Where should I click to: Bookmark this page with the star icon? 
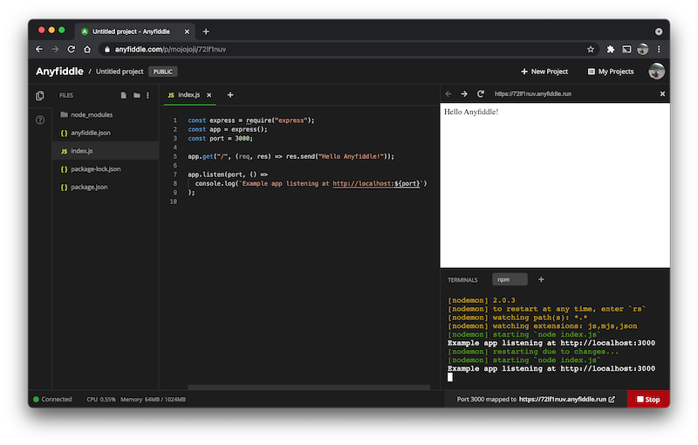click(591, 50)
